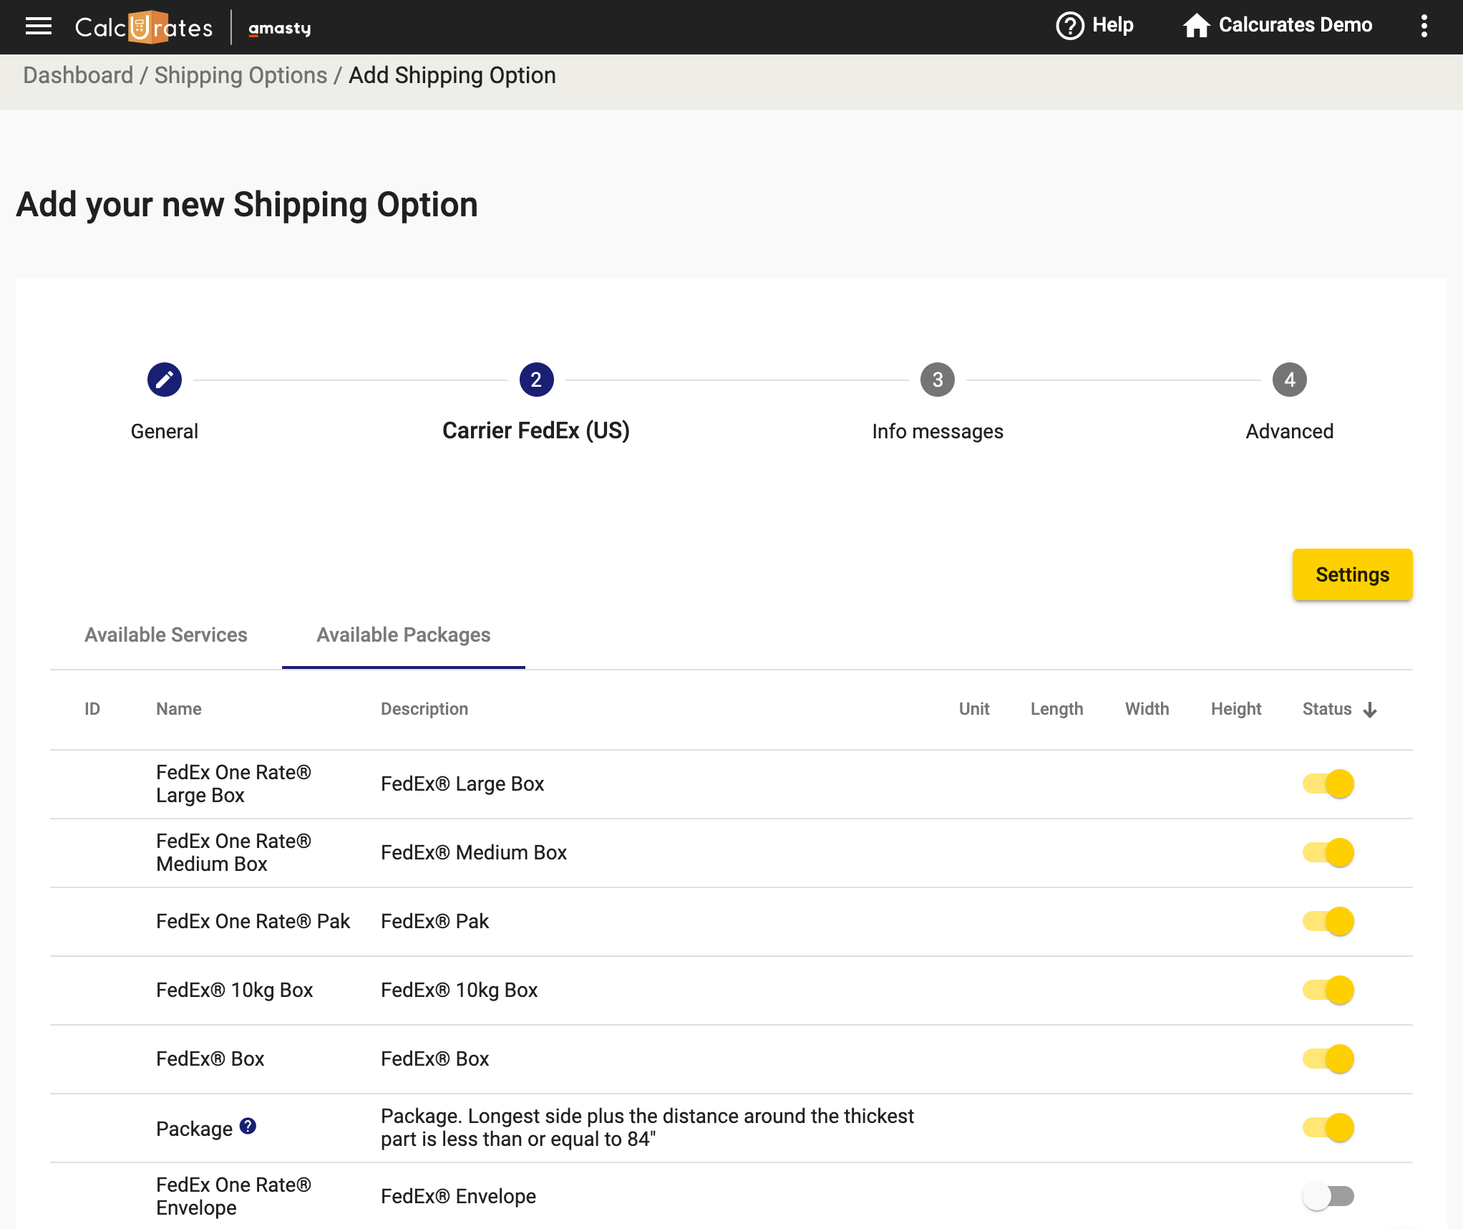Click the FedEx Pak description

(x=435, y=921)
